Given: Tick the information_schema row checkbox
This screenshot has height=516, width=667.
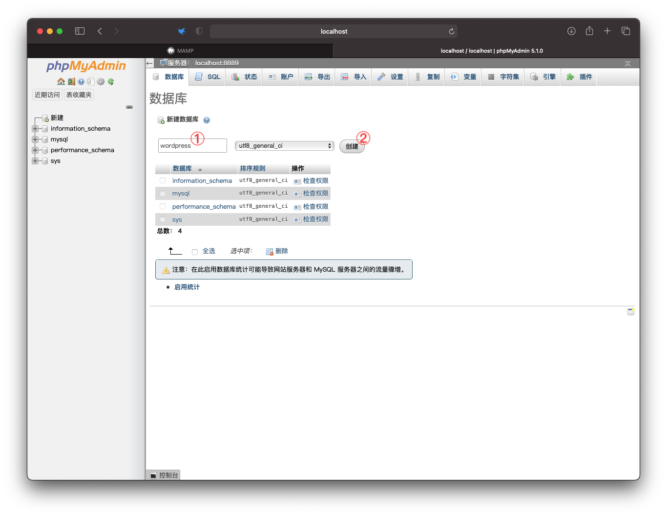Looking at the screenshot, I should [x=163, y=180].
